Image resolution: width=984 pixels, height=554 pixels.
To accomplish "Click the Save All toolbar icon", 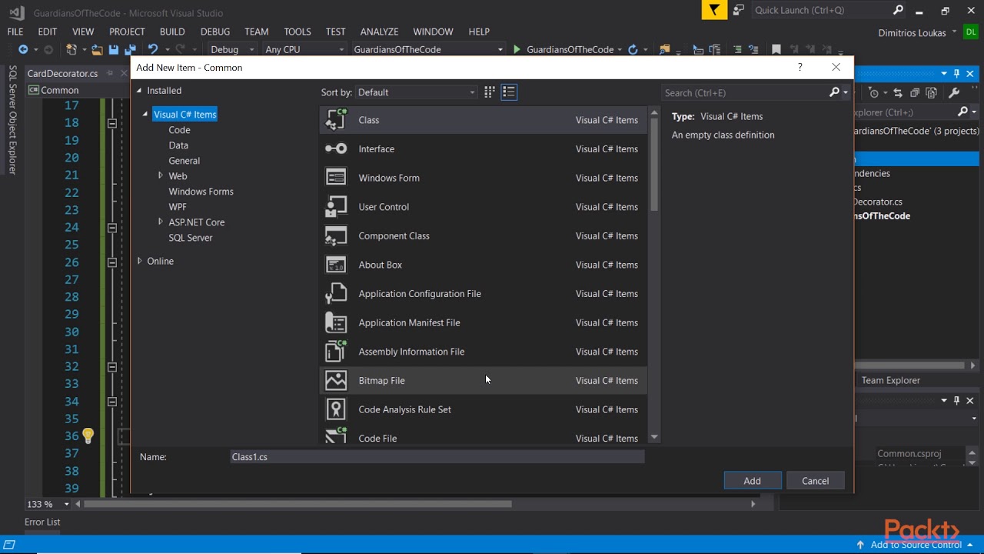I will 129,49.
